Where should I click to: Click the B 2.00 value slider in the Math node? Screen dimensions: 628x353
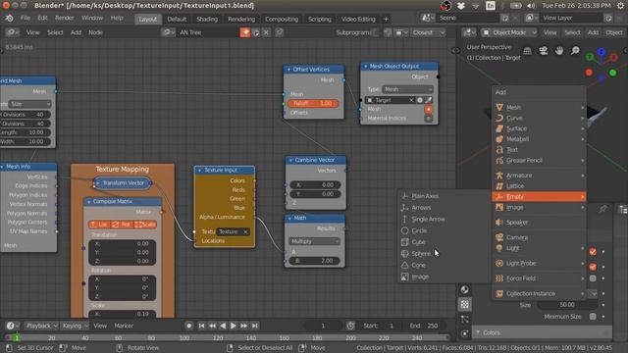point(314,261)
